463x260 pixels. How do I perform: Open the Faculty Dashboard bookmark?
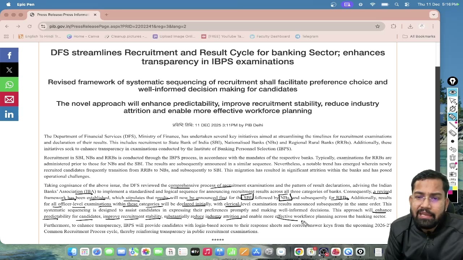[270, 36]
